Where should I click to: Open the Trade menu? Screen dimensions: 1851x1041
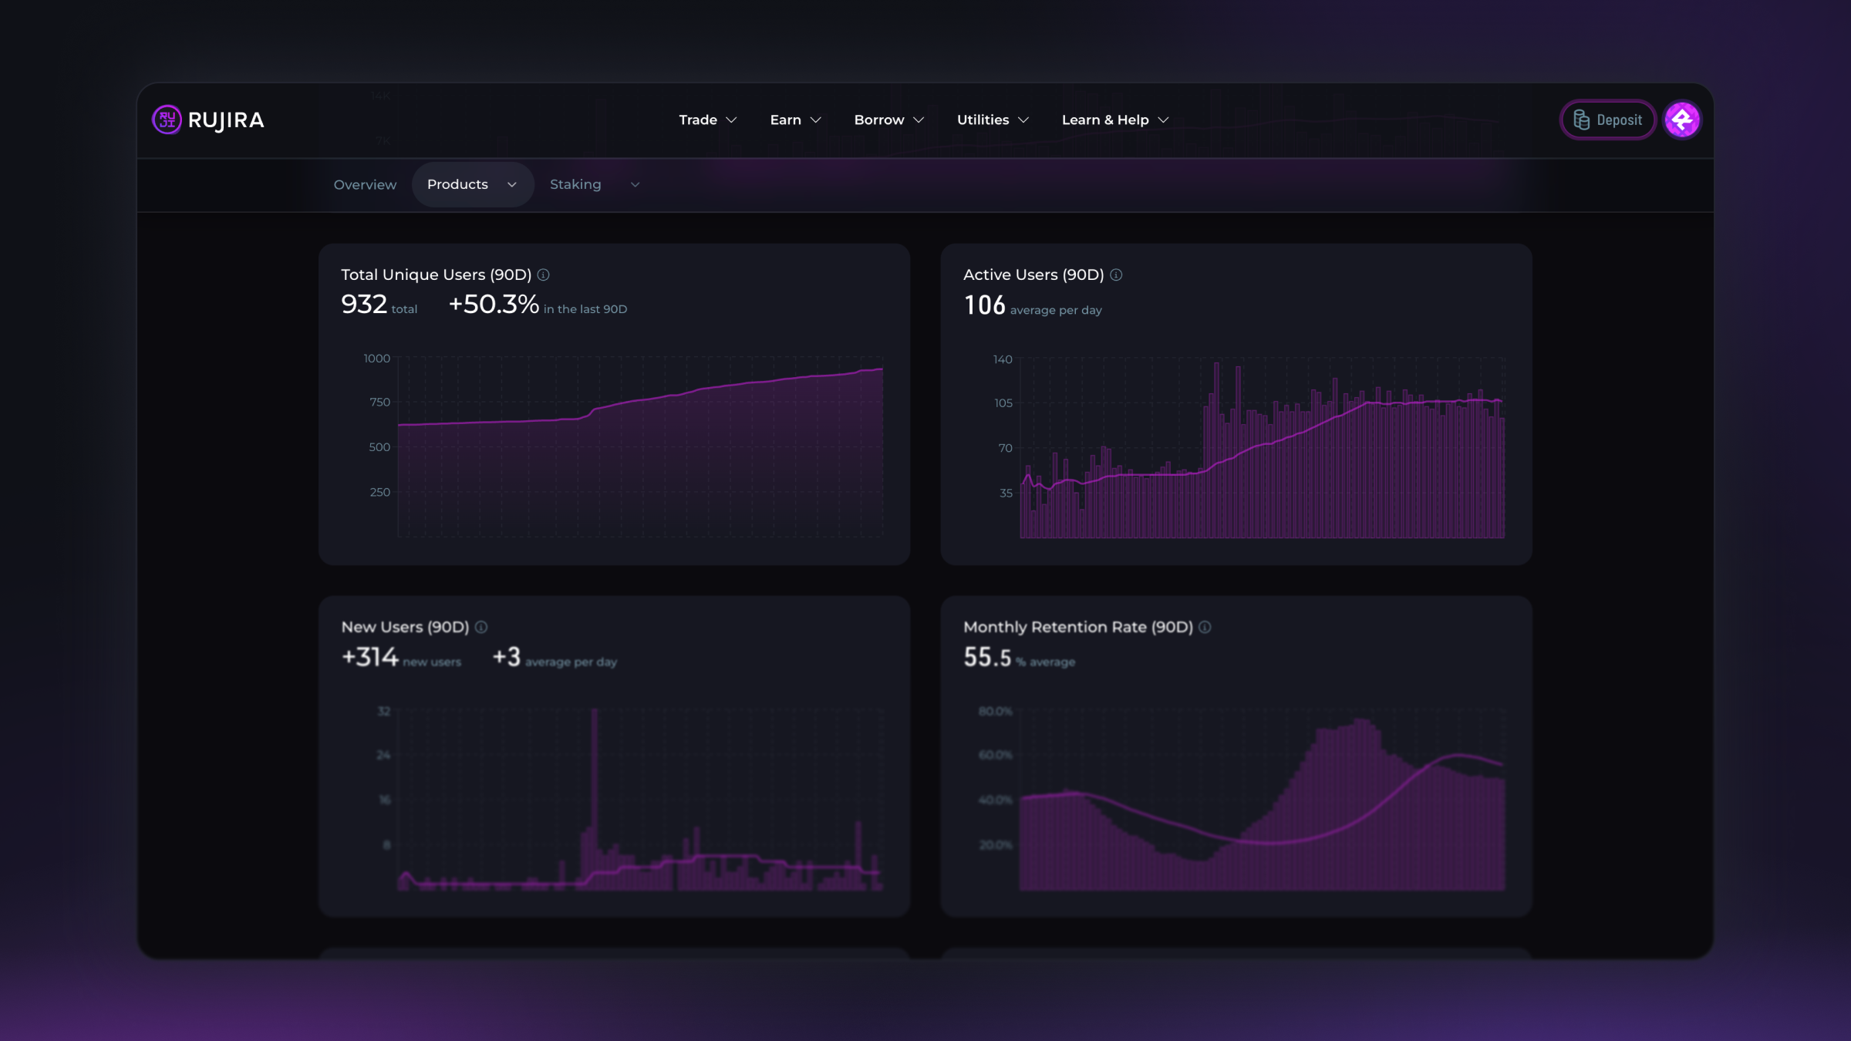707,120
